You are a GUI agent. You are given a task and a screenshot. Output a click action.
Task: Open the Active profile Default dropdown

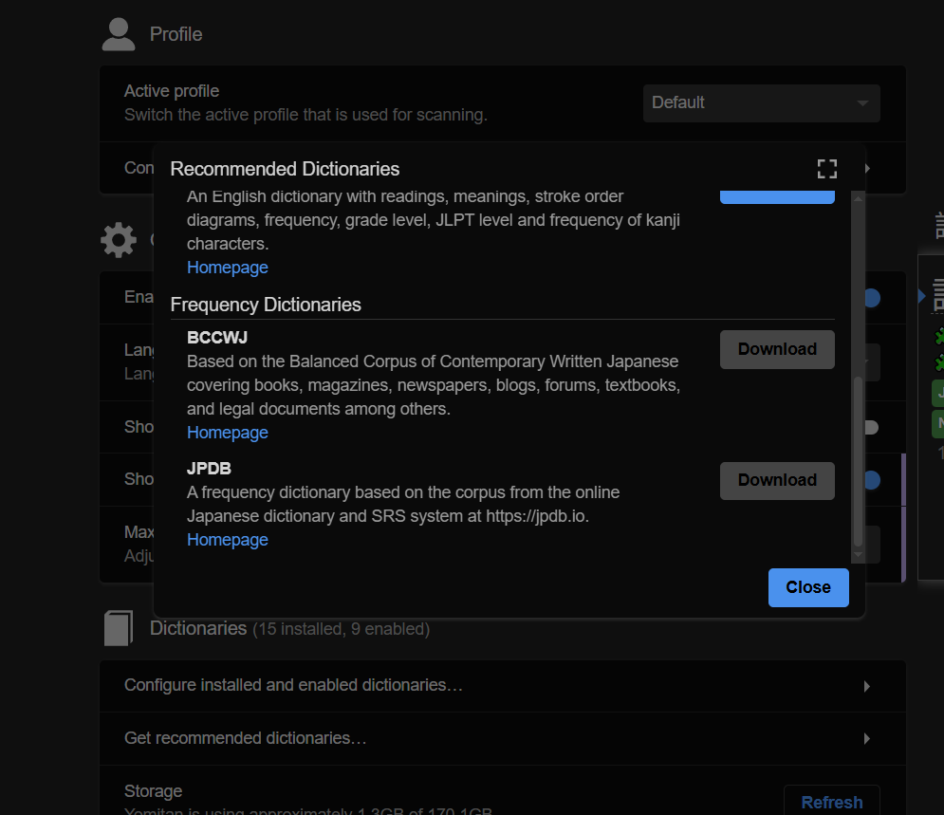(x=761, y=102)
